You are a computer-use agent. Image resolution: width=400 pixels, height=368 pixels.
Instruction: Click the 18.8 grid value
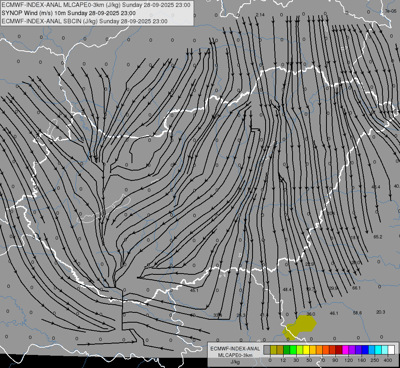(x=355, y=238)
